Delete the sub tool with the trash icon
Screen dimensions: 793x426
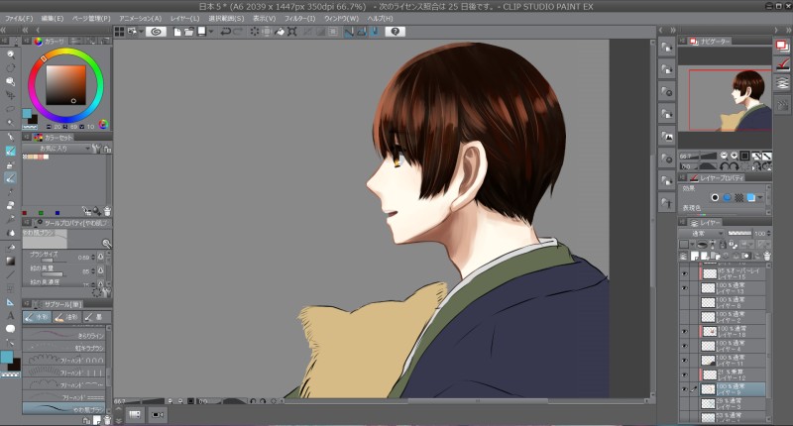107,420
